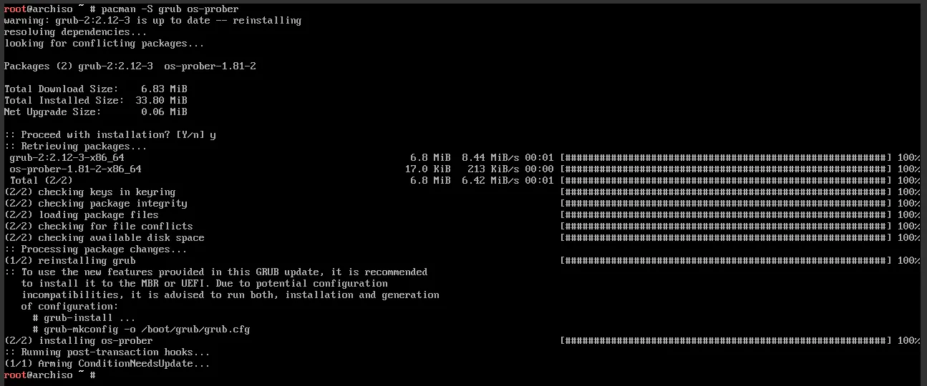Click the 'resolving dependencies...' line

(x=76, y=32)
